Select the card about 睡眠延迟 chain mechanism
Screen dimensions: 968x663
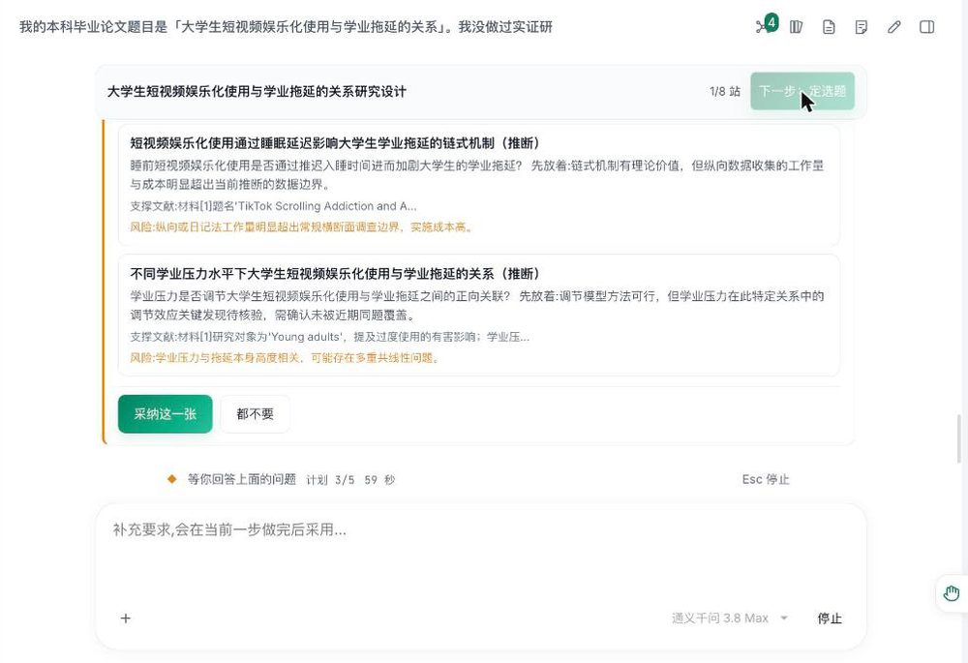point(478,185)
